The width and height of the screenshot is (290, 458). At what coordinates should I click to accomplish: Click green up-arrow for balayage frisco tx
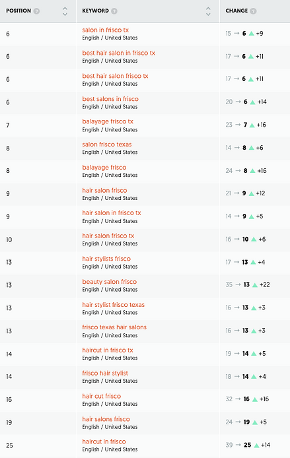(x=252, y=125)
